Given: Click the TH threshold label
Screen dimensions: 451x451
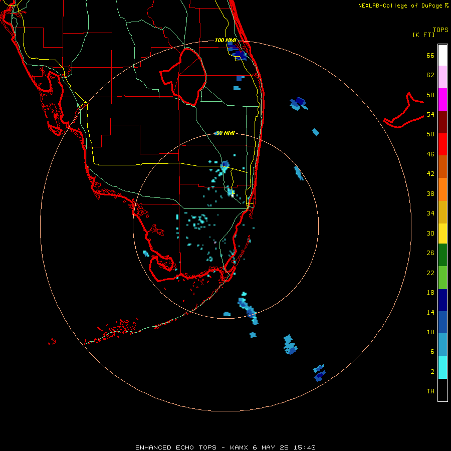Looking at the screenshot, I should coord(430,391).
